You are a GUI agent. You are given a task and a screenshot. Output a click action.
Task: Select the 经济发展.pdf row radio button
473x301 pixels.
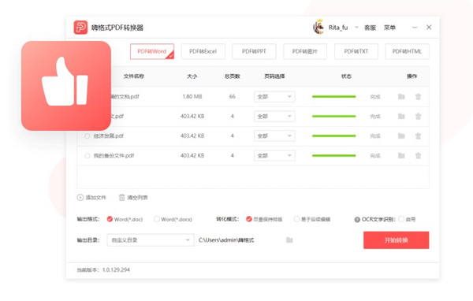[88, 136]
